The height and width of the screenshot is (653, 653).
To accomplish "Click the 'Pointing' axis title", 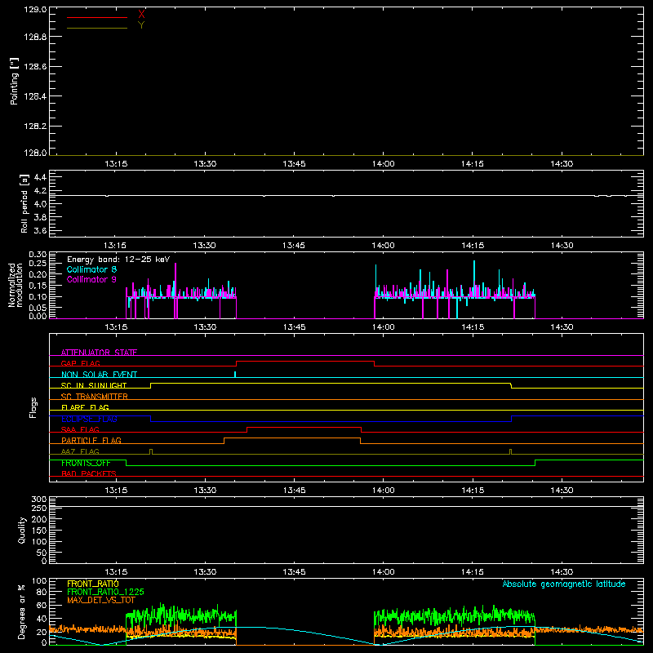I will (x=14, y=81).
